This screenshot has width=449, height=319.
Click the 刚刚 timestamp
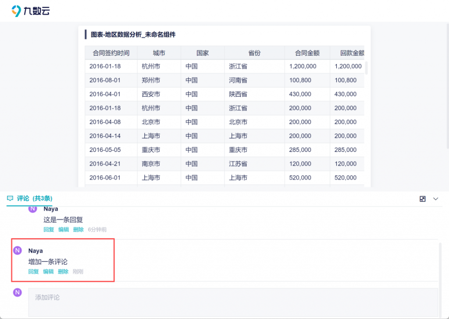pos(78,272)
